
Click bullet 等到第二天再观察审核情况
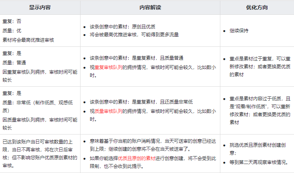click(259, 162)
